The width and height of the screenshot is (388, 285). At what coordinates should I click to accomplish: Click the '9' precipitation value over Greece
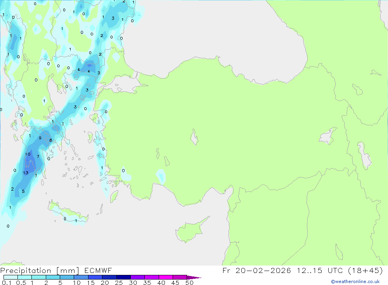coord(40,138)
